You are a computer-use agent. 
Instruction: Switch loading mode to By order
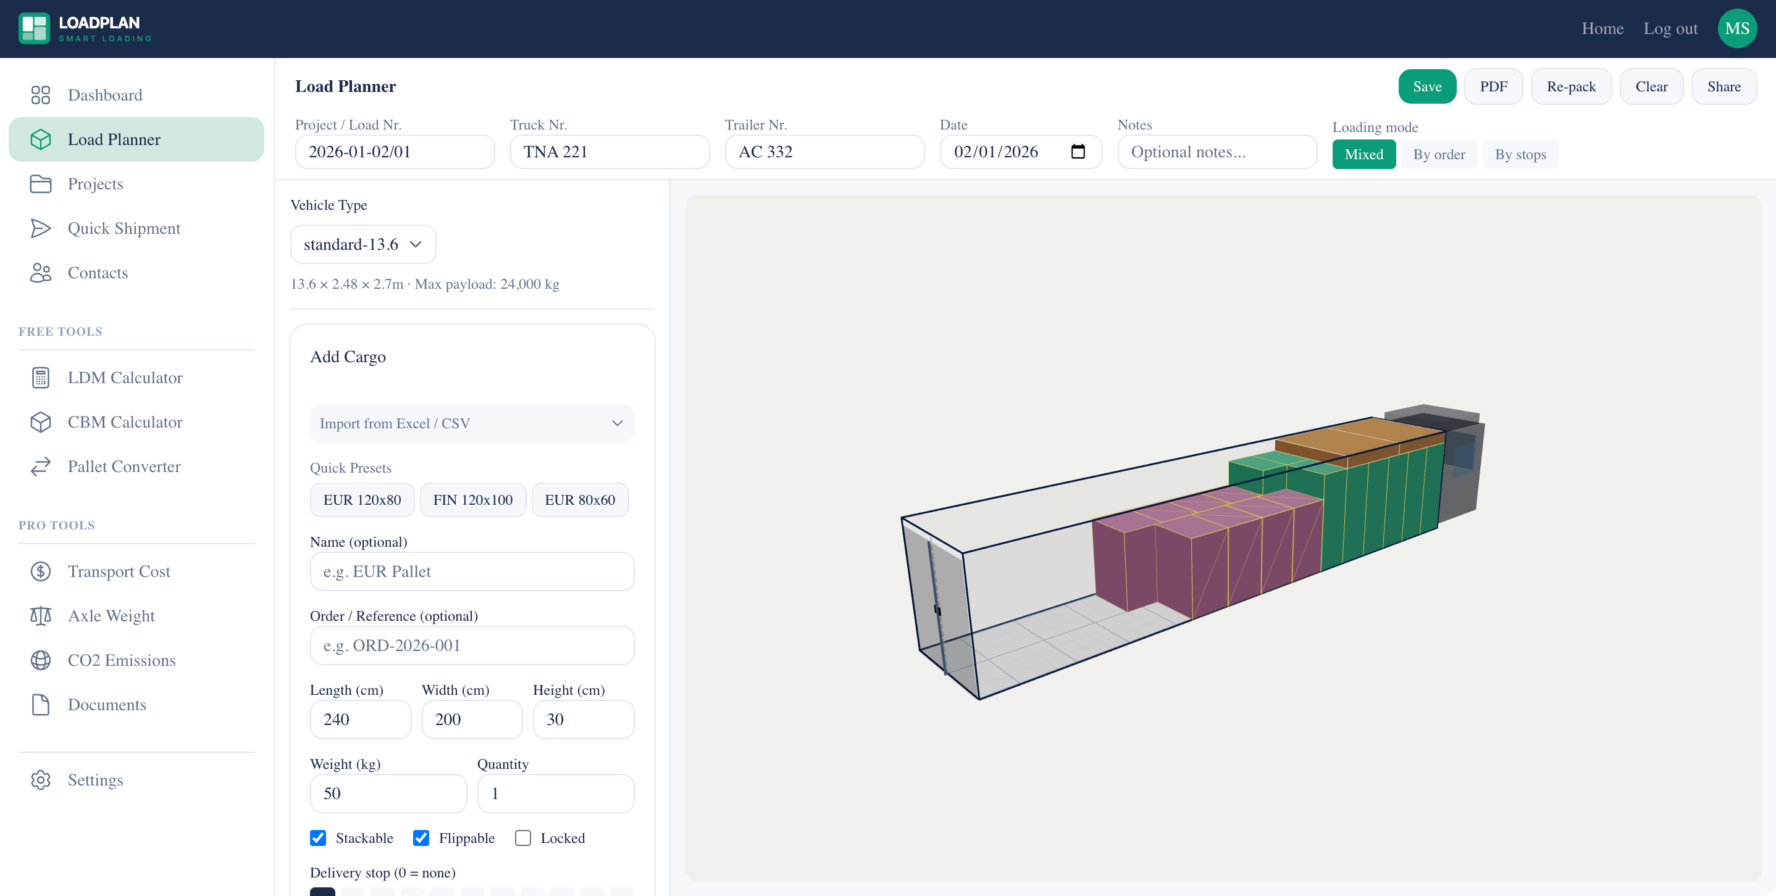tap(1438, 154)
